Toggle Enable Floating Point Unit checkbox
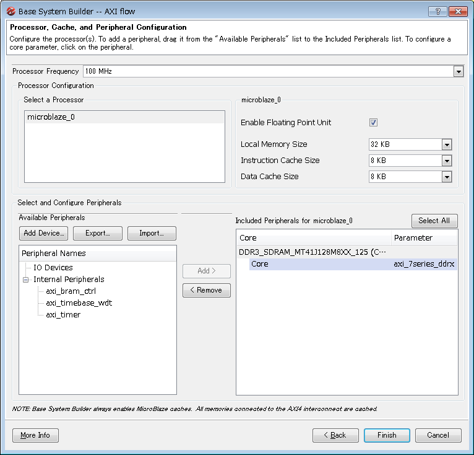The image size is (474, 455). click(x=374, y=123)
